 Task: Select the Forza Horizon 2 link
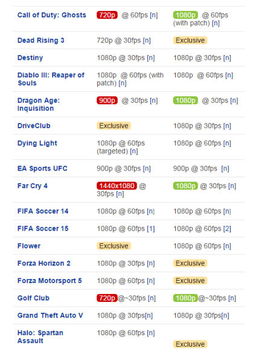[44, 263]
